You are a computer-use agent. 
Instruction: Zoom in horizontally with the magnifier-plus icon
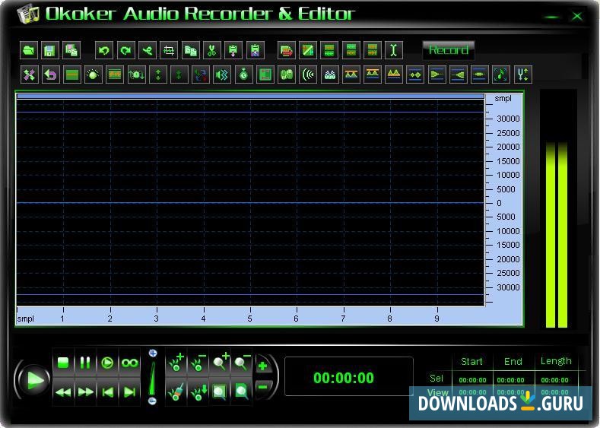pos(220,362)
